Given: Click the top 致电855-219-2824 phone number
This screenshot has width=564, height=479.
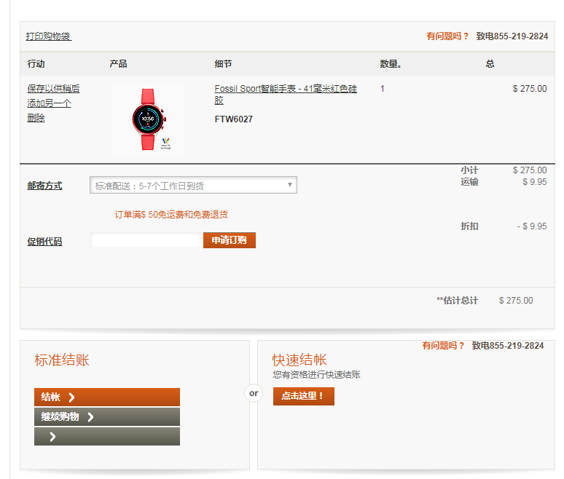Looking at the screenshot, I should [x=512, y=36].
